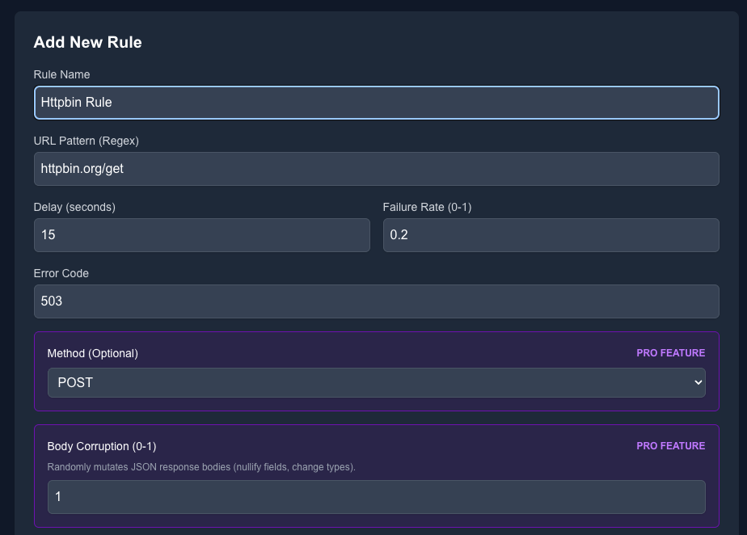Click the Error Code label
The height and width of the screenshot is (535, 747).
pyautogui.click(x=61, y=273)
